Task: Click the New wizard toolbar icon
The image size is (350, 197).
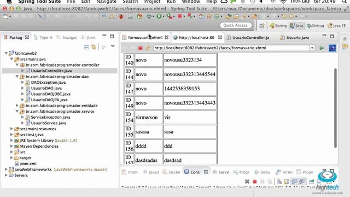Action: 5,16
